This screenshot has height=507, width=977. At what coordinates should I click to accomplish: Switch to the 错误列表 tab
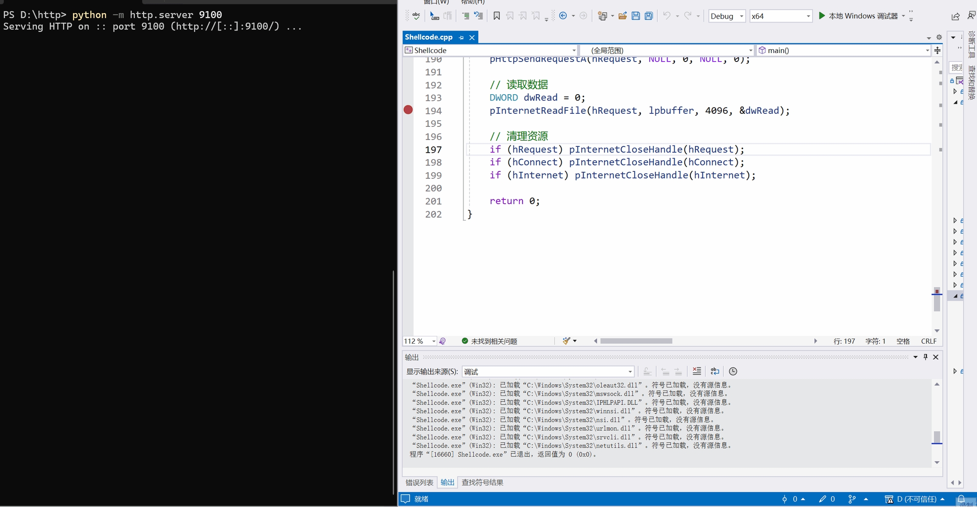[419, 482]
